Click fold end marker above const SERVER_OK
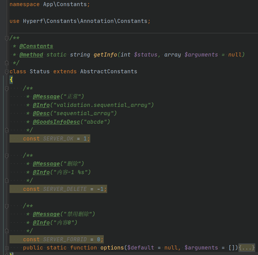258x255 pixels. pyautogui.click(x=7, y=130)
